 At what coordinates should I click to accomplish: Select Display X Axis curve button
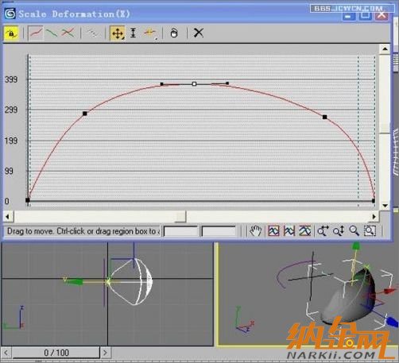pyautogui.click(x=36, y=33)
